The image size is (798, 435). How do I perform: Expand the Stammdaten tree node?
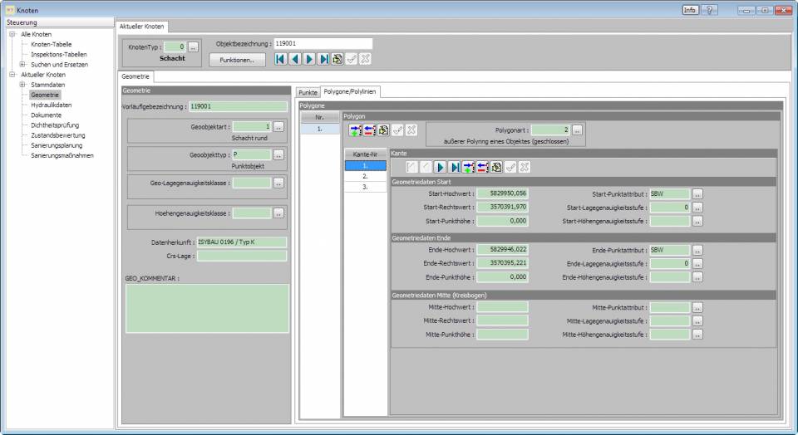pos(22,85)
